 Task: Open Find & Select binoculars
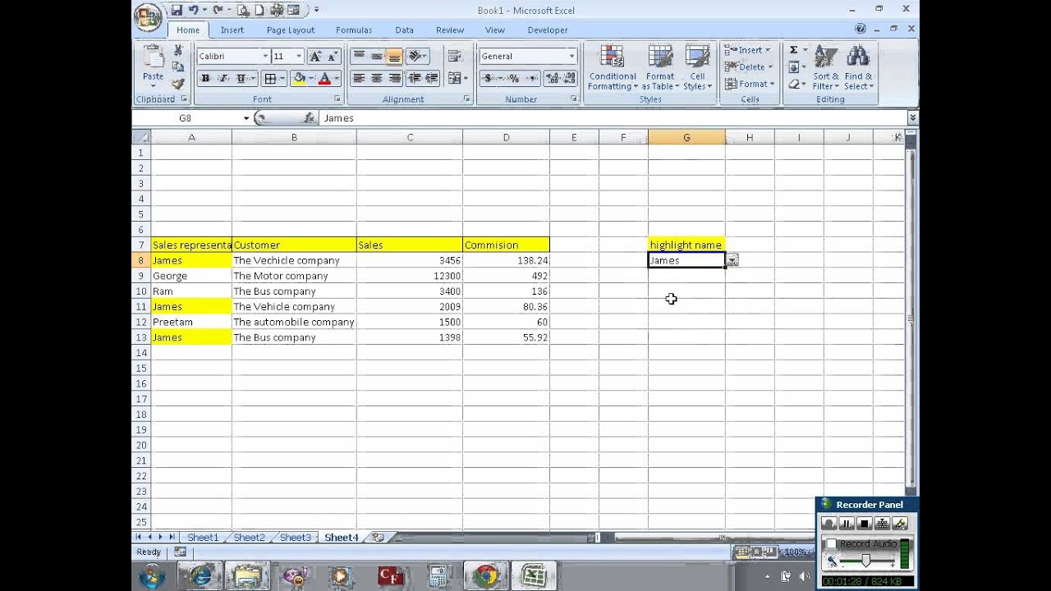click(858, 67)
